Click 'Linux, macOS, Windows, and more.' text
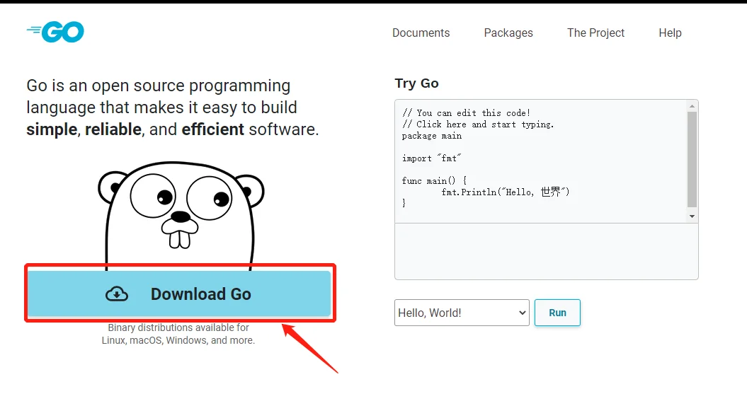The width and height of the screenshot is (747, 406). 178,340
